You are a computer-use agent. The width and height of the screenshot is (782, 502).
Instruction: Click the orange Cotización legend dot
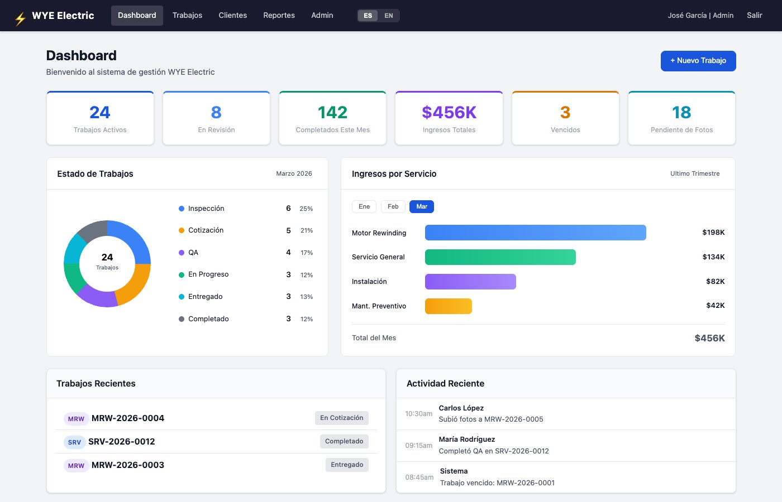182,230
